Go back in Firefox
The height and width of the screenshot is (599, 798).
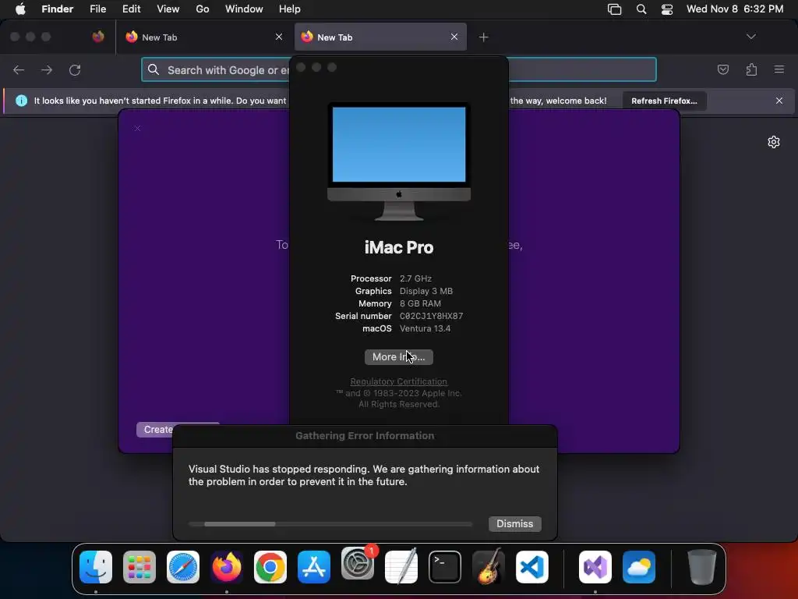click(x=19, y=69)
